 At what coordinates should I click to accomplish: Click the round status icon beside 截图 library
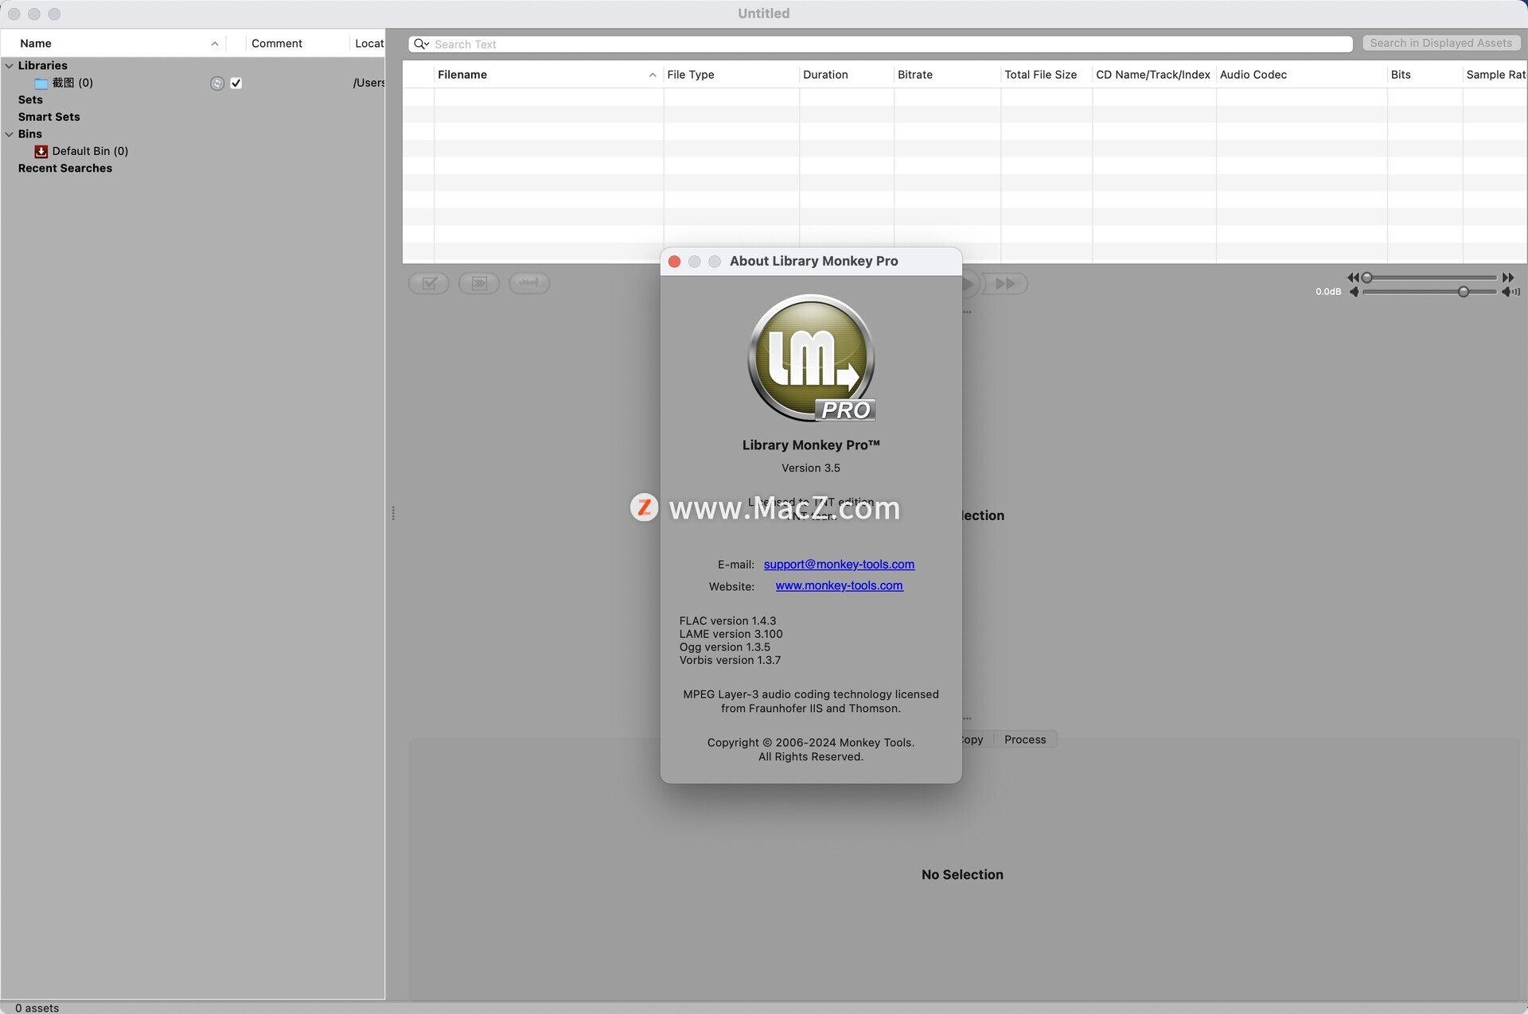click(216, 83)
